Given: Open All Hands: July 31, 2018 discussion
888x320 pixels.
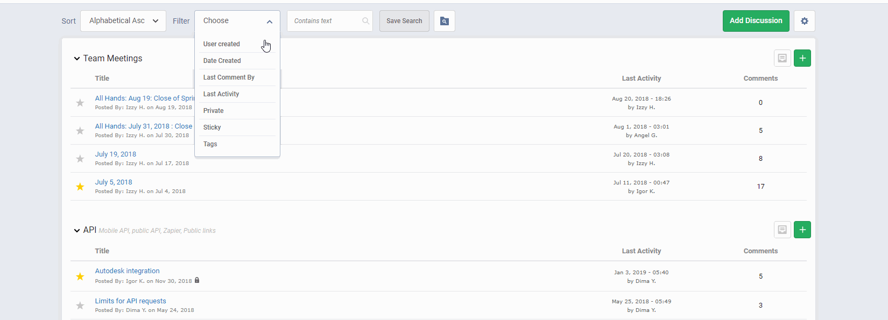Looking at the screenshot, I should pos(144,126).
